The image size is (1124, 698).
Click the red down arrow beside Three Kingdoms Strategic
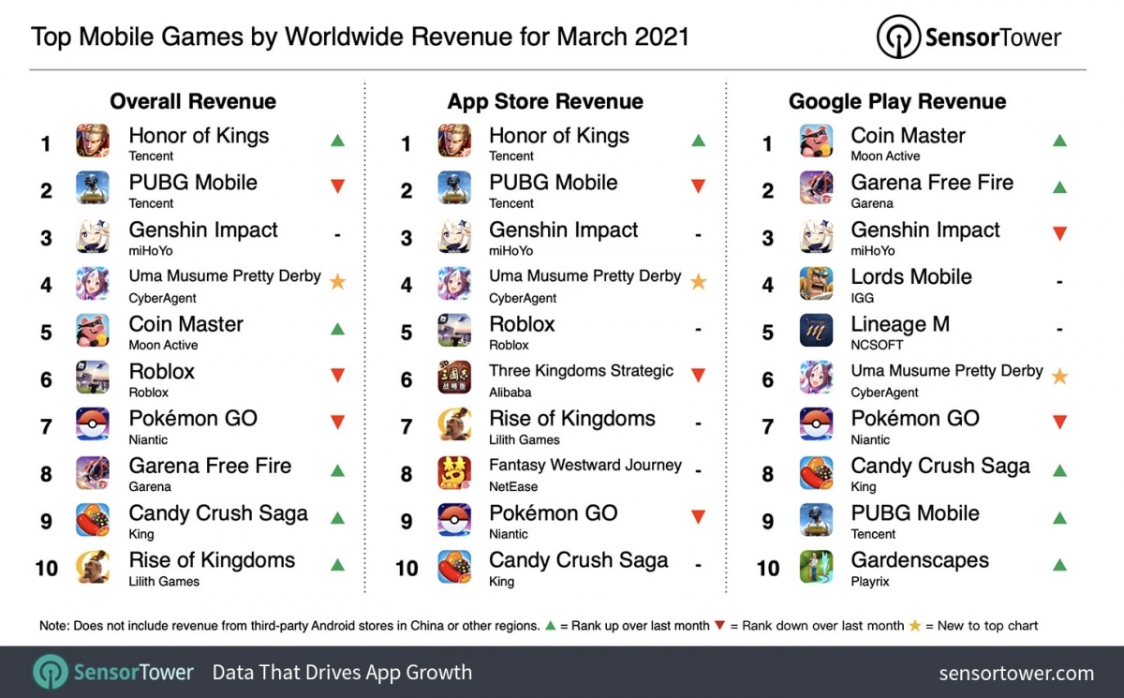click(698, 376)
